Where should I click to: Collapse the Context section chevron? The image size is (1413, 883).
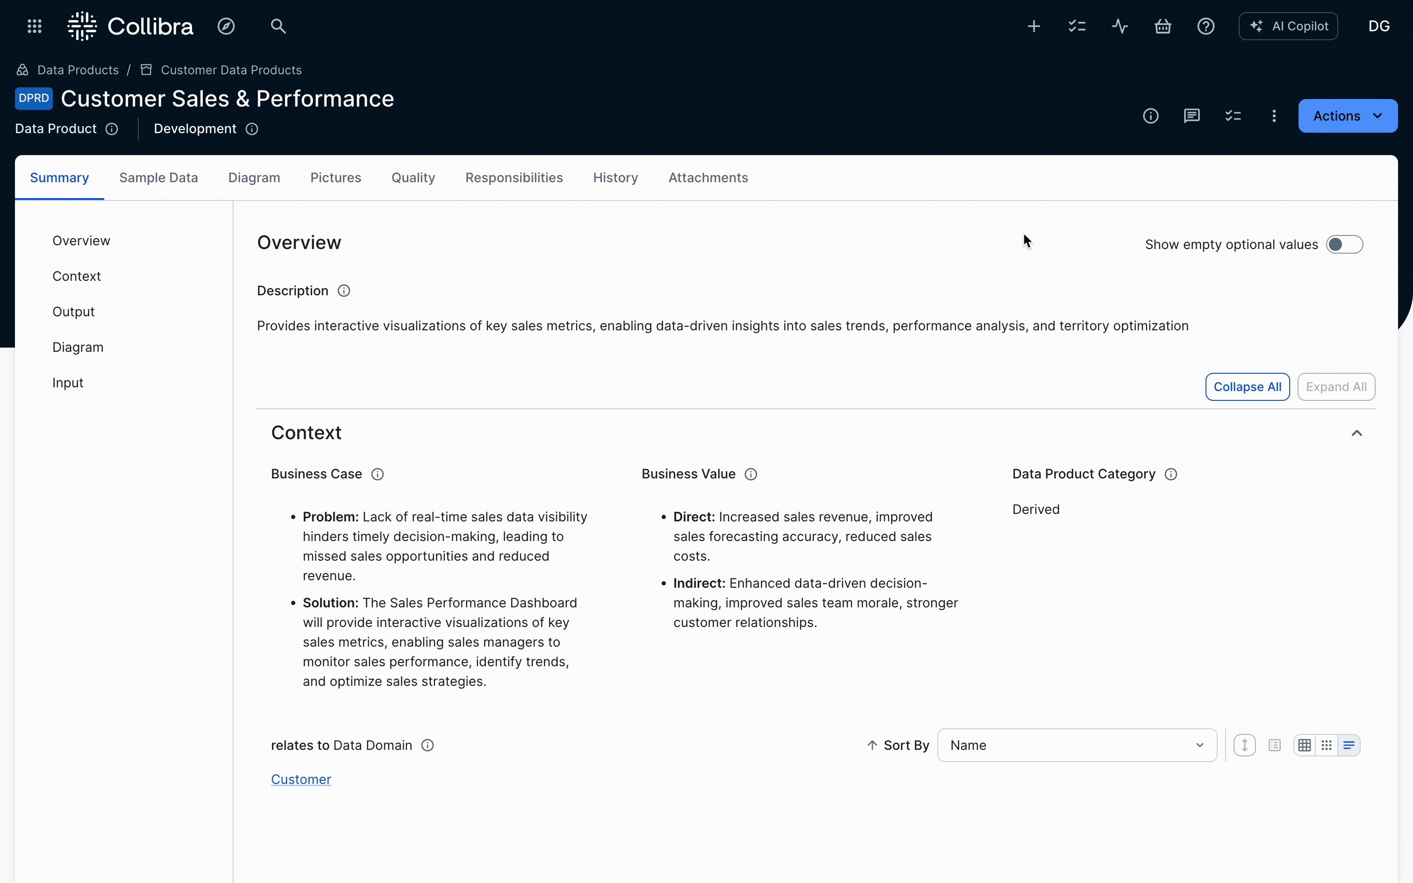pos(1357,433)
